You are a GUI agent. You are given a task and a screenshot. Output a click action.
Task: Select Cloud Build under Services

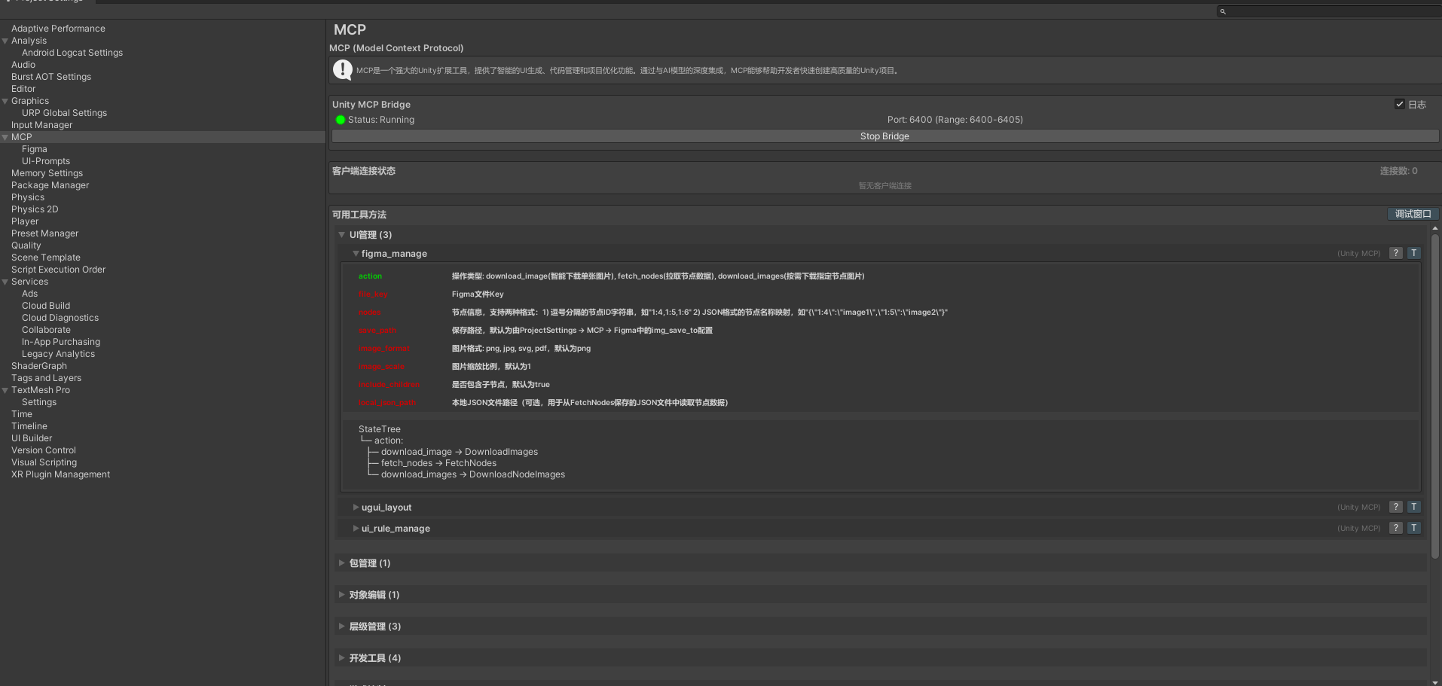46,306
